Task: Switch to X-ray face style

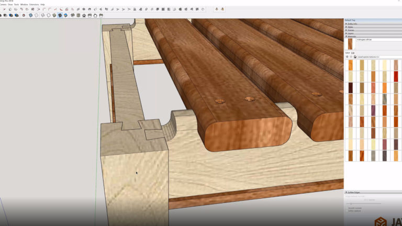Action: click(30, 15)
